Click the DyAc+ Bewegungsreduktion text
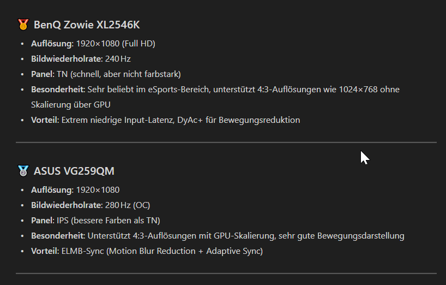This screenshot has width=446, height=285. tap(239, 120)
